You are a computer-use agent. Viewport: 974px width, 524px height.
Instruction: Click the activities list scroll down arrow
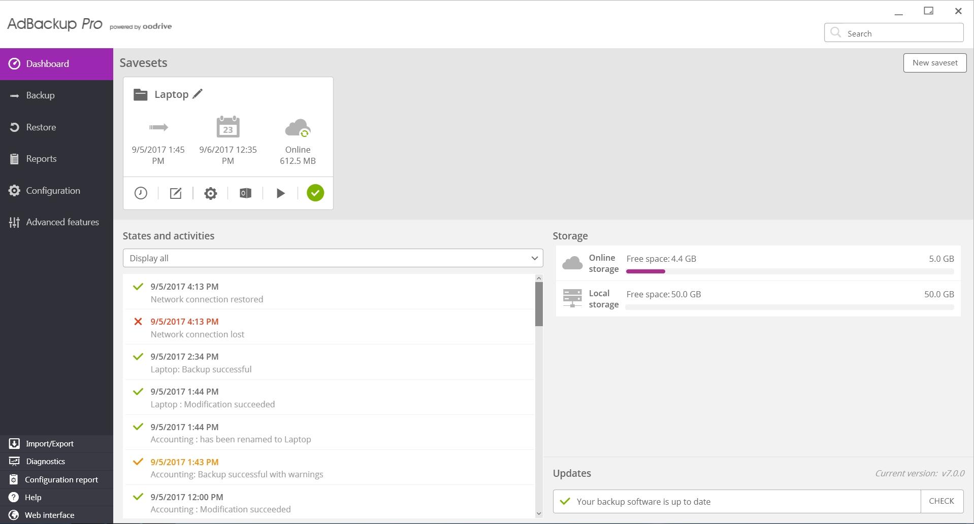539,514
